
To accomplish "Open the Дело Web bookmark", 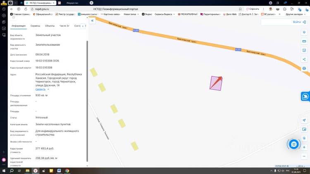I will (230, 14).
